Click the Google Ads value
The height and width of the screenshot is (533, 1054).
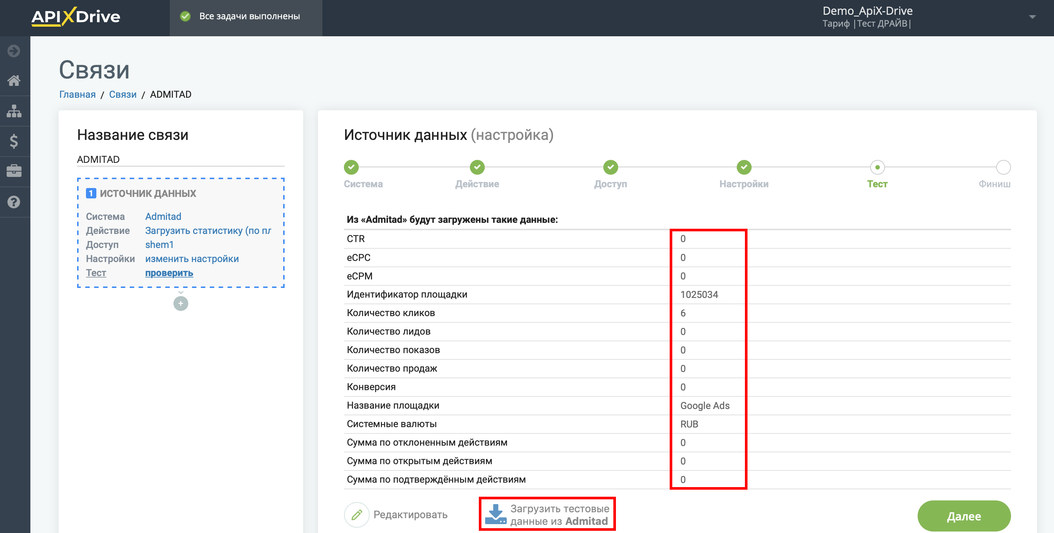coord(705,405)
